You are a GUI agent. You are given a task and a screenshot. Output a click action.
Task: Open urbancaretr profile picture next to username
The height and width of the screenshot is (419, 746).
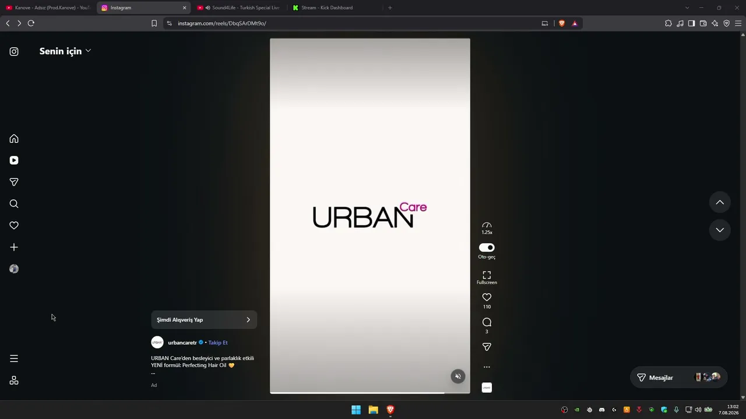pos(157,342)
